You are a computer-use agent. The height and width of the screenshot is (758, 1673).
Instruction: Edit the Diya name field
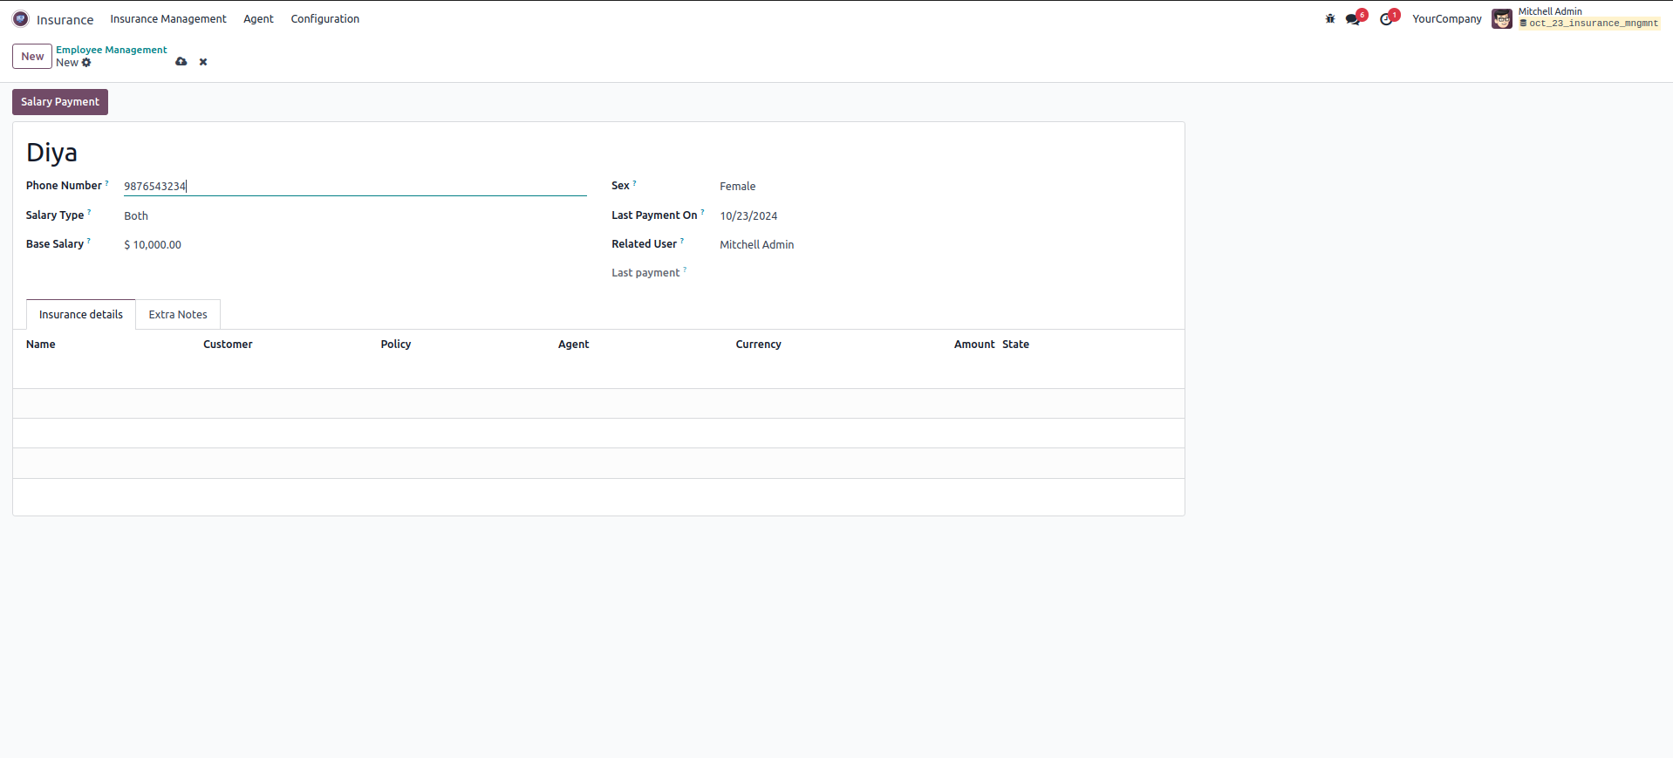[598, 153]
